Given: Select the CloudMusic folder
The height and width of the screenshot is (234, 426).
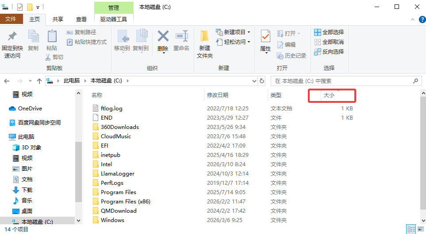Looking at the screenshot, I should 112,136.
